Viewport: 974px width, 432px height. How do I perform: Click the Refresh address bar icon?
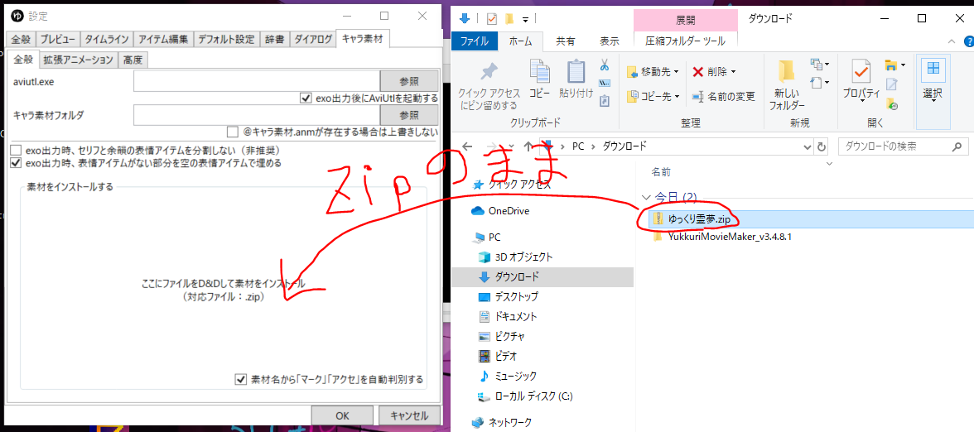[x=822, y=147]
